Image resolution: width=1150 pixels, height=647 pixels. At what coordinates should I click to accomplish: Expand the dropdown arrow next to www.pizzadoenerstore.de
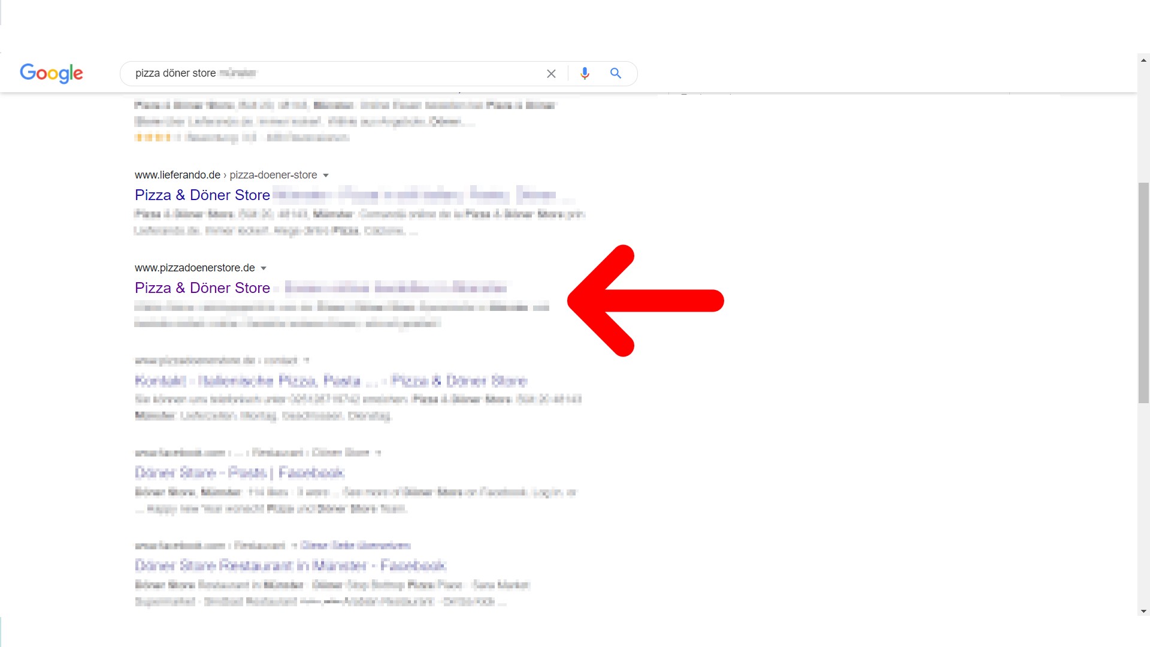click(264, 268)
